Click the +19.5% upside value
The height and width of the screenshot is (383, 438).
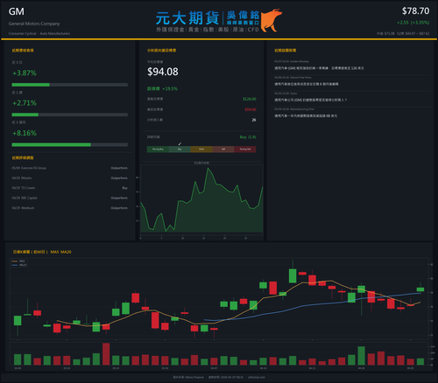coord(170,88)
